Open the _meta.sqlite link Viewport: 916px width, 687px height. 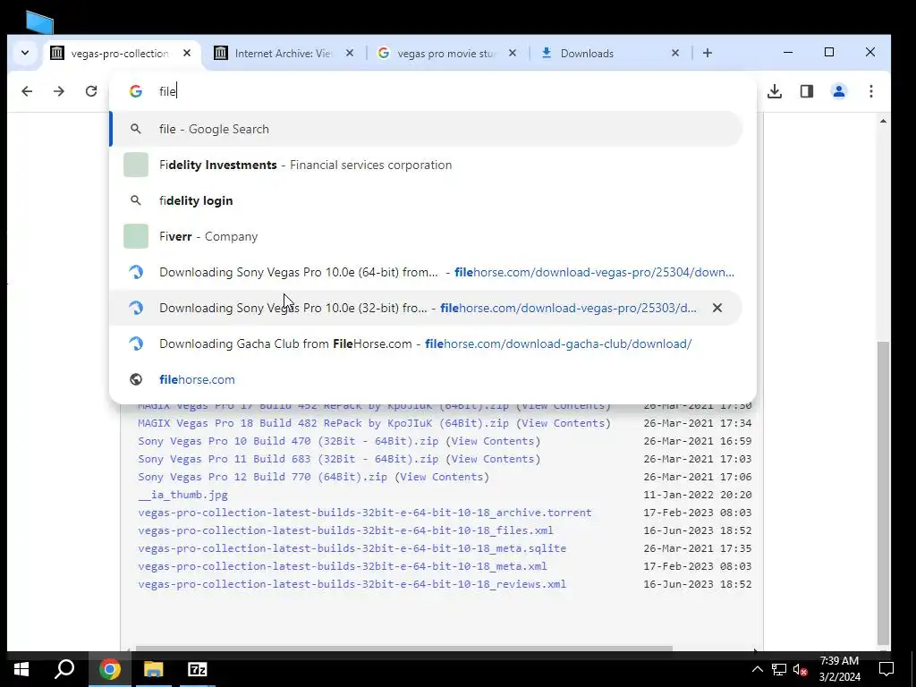click(x=352, y=548)
